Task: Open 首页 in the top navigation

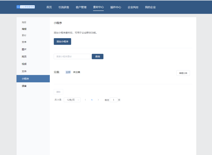Action: point(49,7)
